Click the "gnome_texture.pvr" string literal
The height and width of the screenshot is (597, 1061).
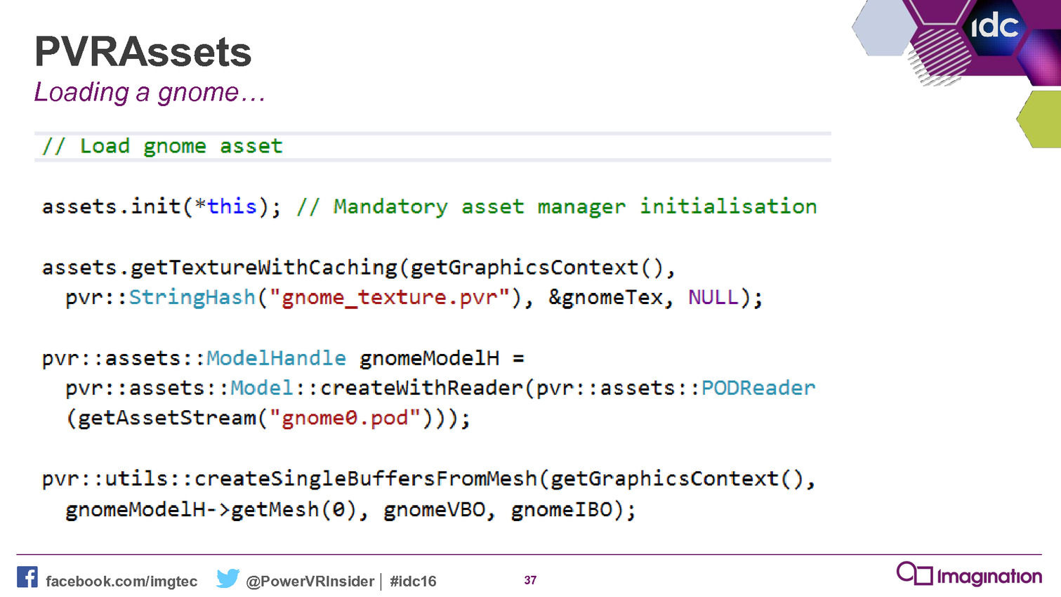click(395, 298)
